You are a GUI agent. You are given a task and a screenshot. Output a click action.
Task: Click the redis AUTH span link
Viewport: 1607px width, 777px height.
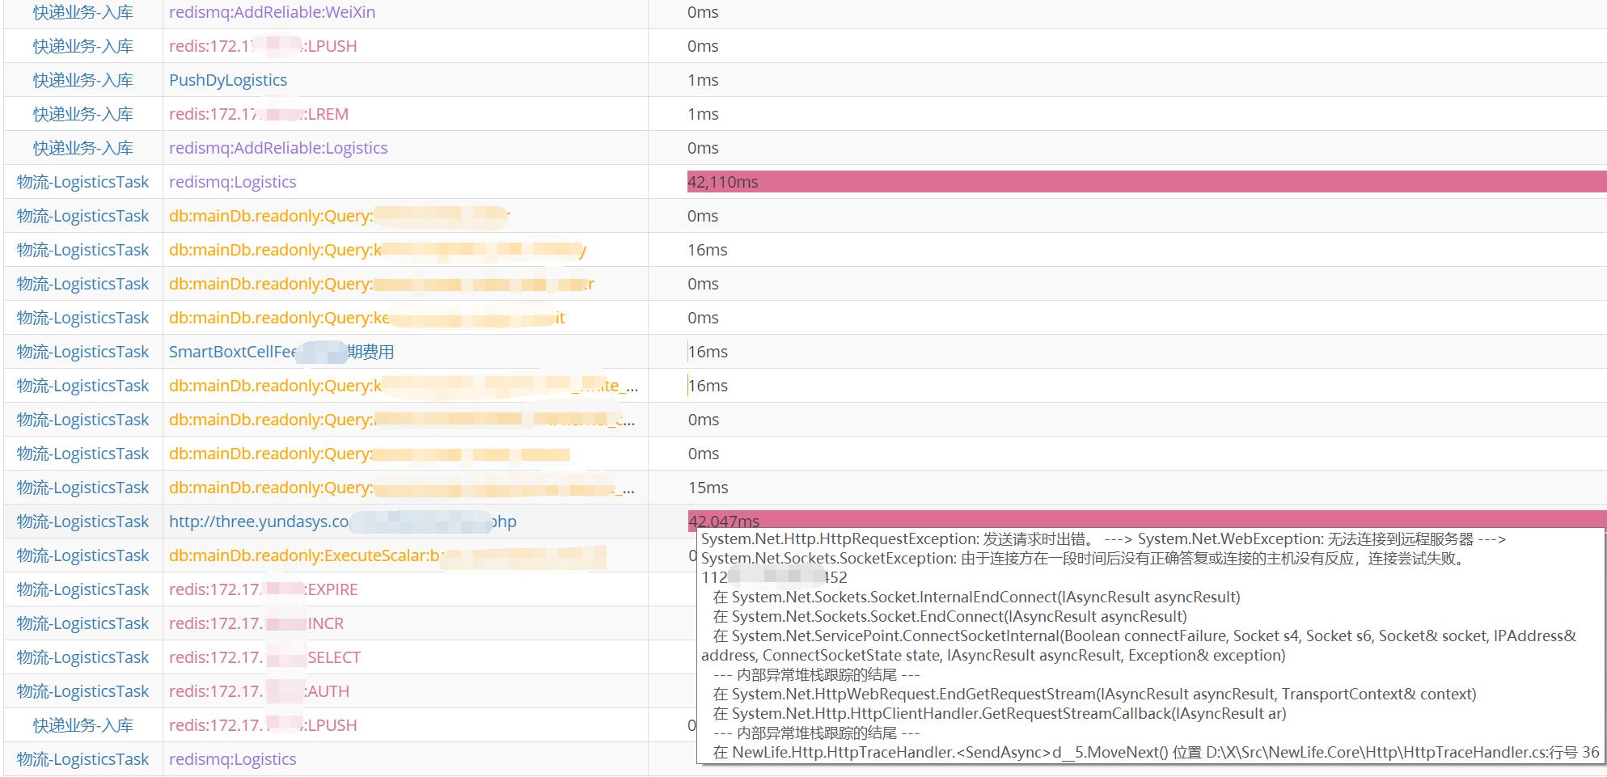click(259, 691)
